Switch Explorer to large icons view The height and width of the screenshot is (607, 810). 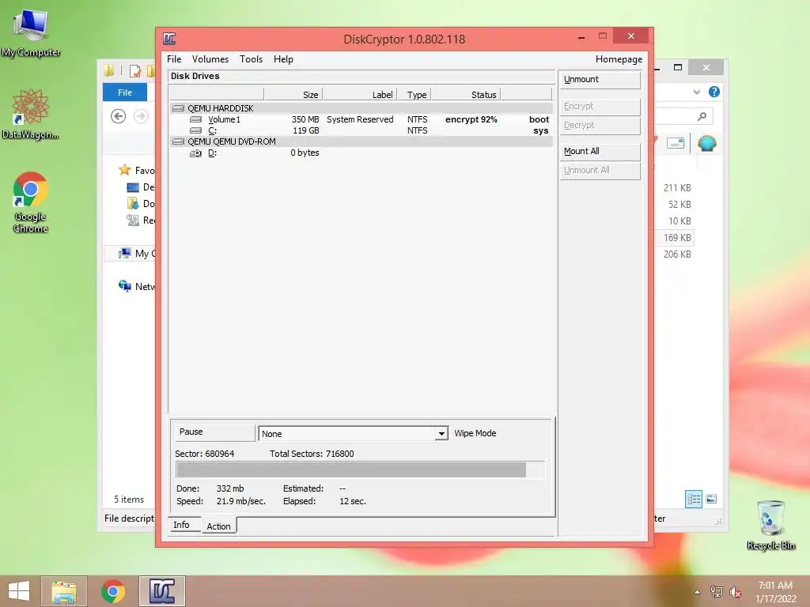click(x=711, y=499)
